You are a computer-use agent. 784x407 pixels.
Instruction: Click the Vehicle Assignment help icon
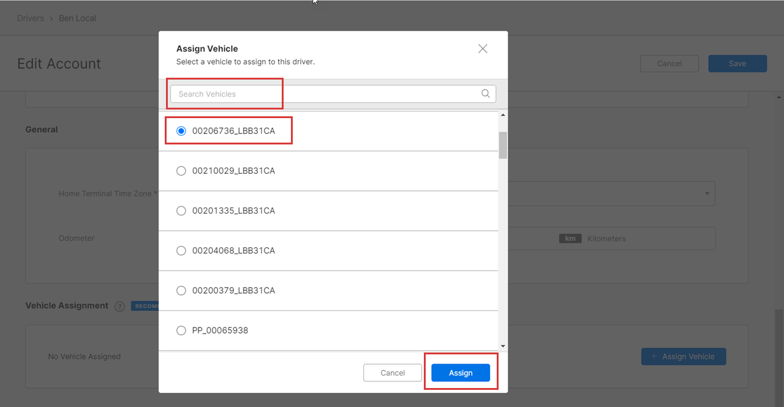(119, 306)
